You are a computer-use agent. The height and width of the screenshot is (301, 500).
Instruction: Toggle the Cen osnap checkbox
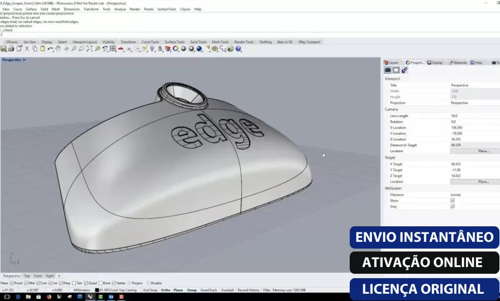(x=38, y=283)
